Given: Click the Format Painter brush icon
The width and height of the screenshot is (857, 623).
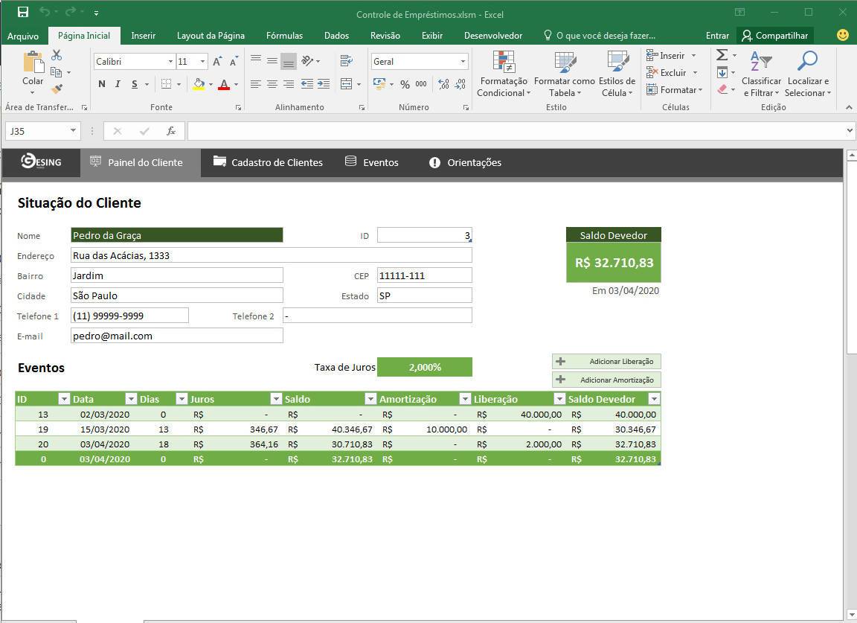Looking at the screenshot, I should coord(57,89).
